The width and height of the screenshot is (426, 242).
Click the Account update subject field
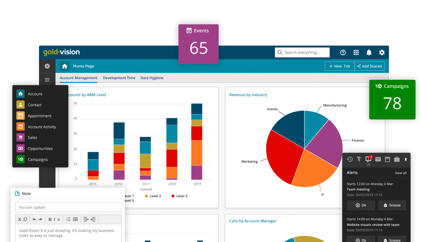coord(68,207)
